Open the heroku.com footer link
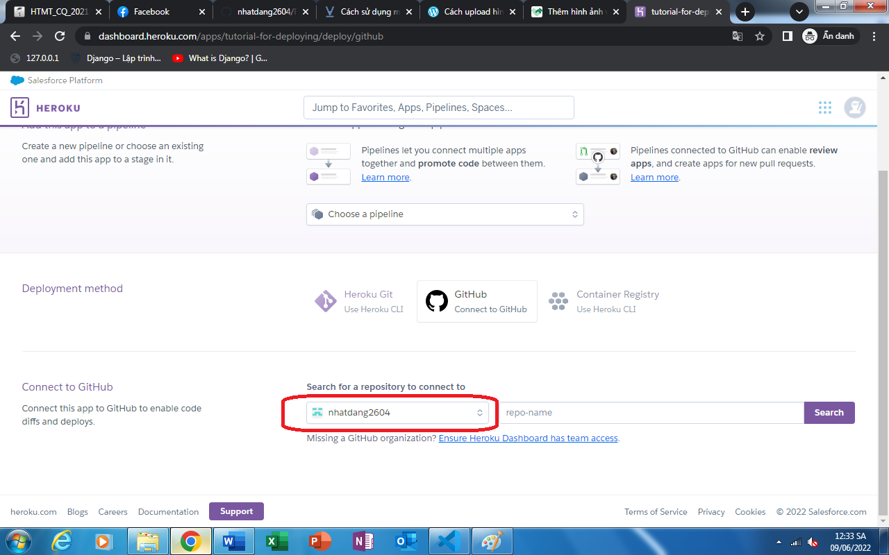The image size is (889, 555). click(33, 512)
